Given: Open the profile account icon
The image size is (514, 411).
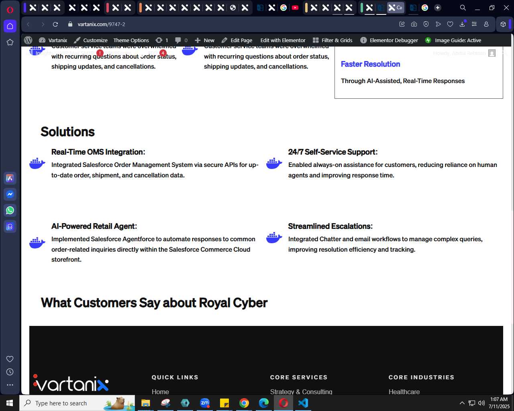Looking at the screenshot, I should [486, 24].
